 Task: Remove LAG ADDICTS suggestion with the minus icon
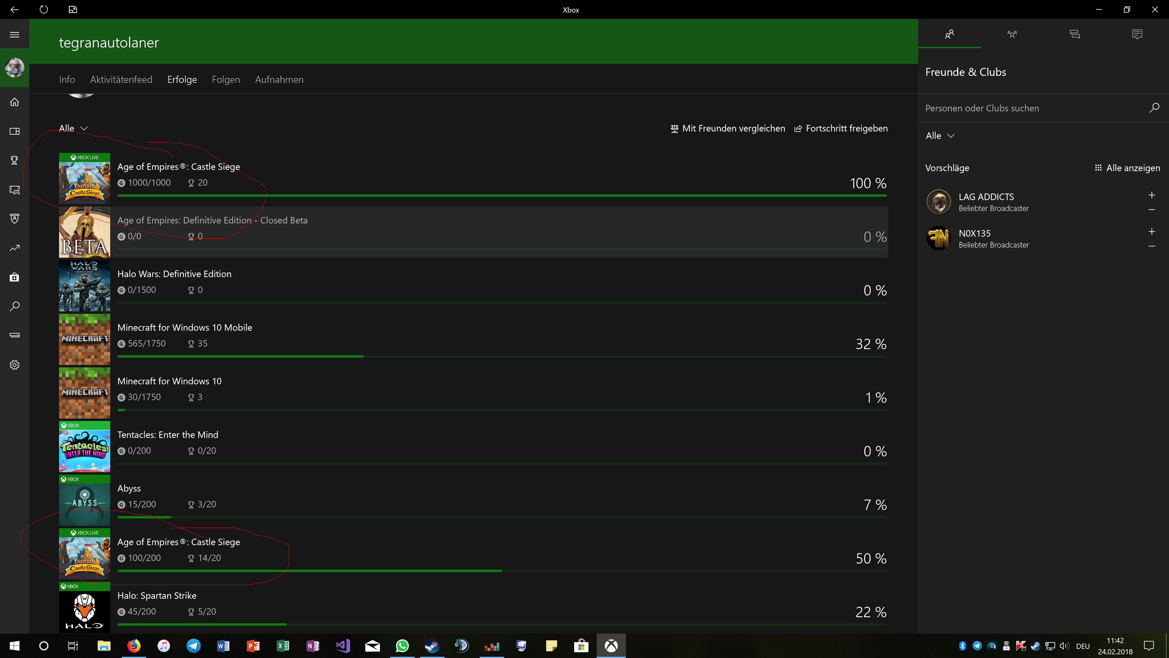click(x=1151, y=209)
